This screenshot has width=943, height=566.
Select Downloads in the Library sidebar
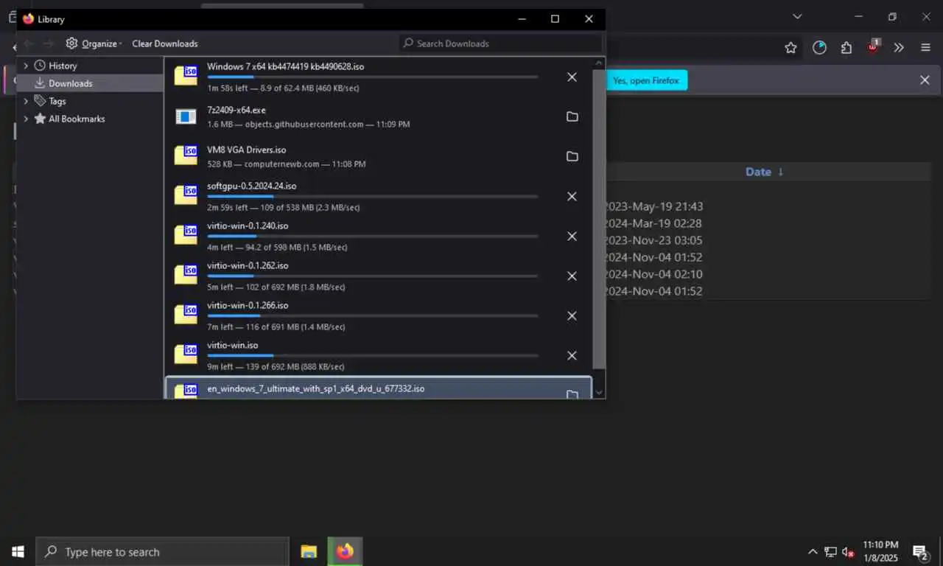pyautogui.click(x=89, y=83)
